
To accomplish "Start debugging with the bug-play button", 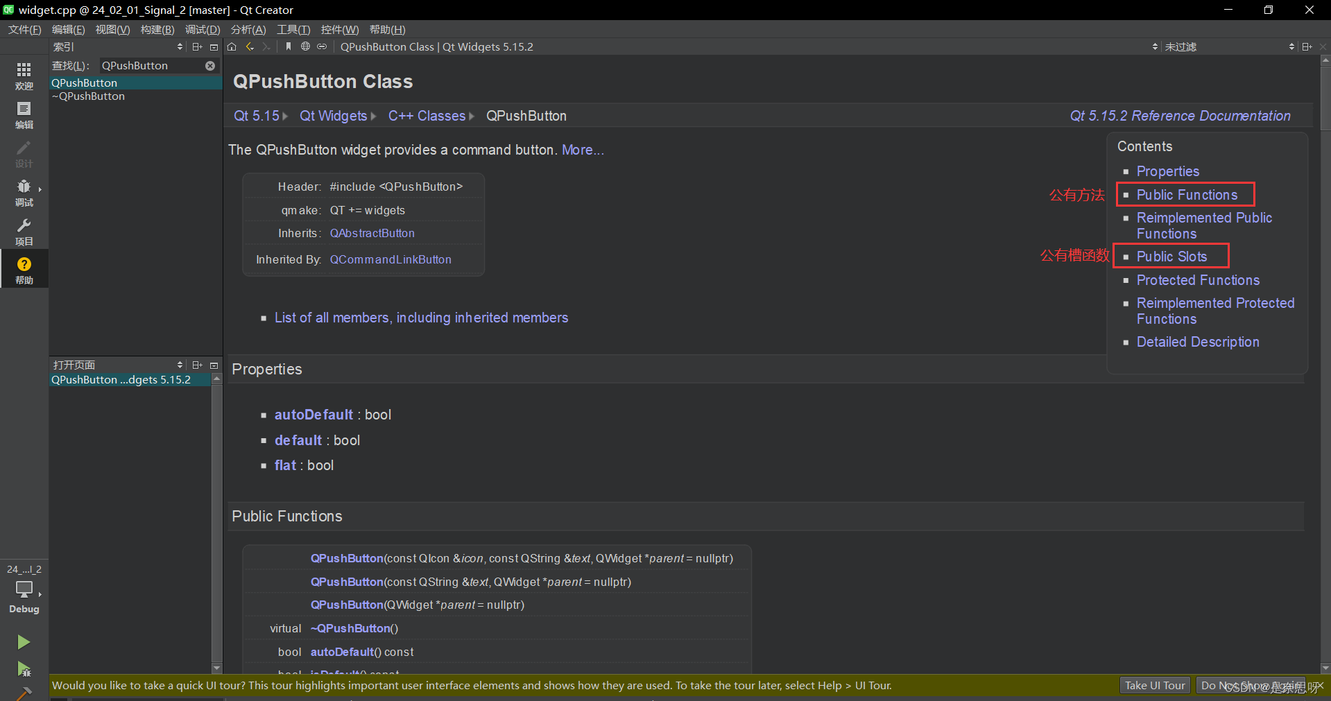I will tap(24, 669).
